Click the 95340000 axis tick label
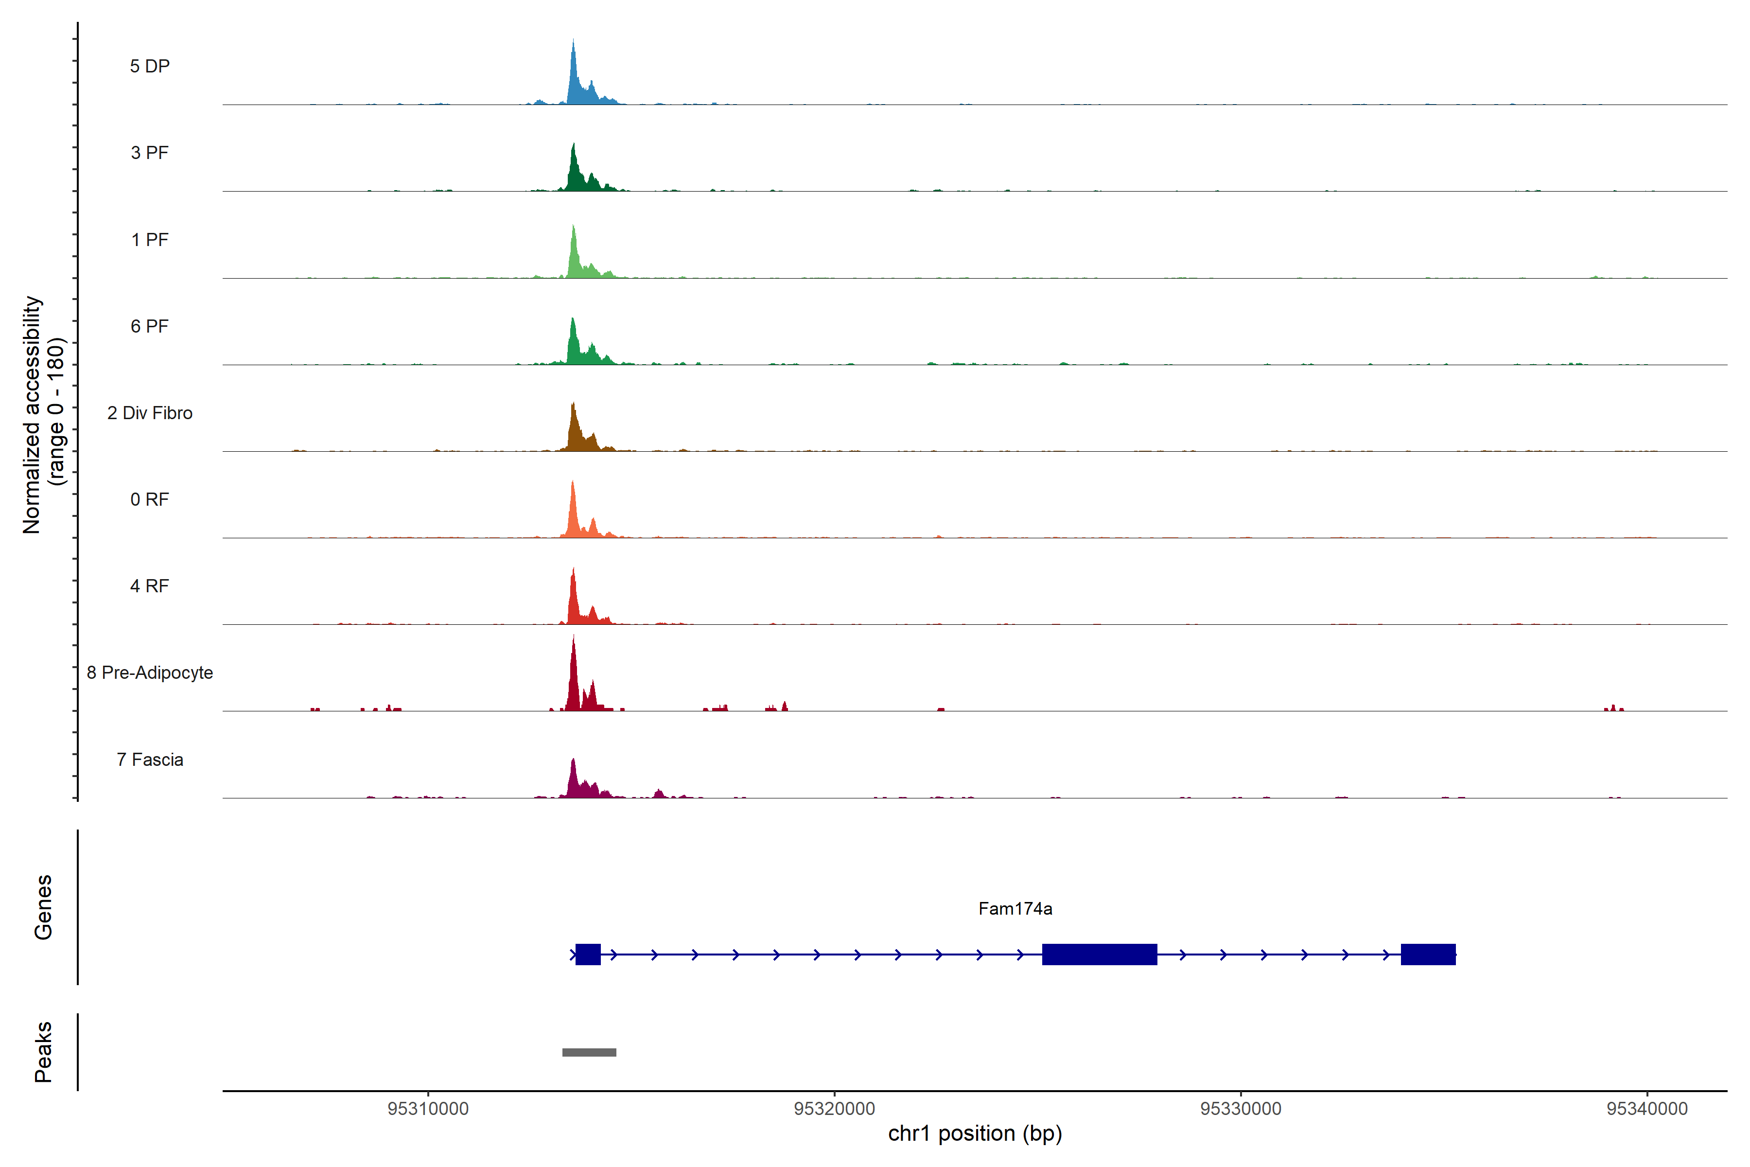Screen dimensions: 1750x1167 click(x=1646, y=1109)
